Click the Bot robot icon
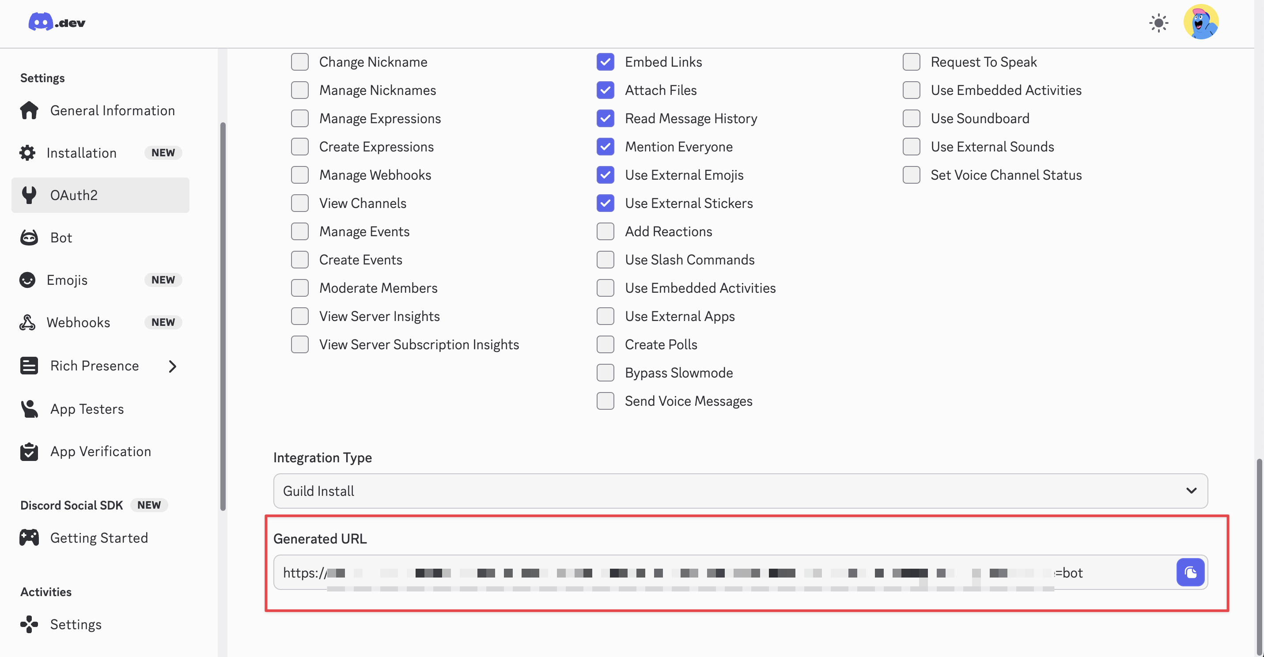This screenshot has width=1264, height=657. (x=29, y=238)
